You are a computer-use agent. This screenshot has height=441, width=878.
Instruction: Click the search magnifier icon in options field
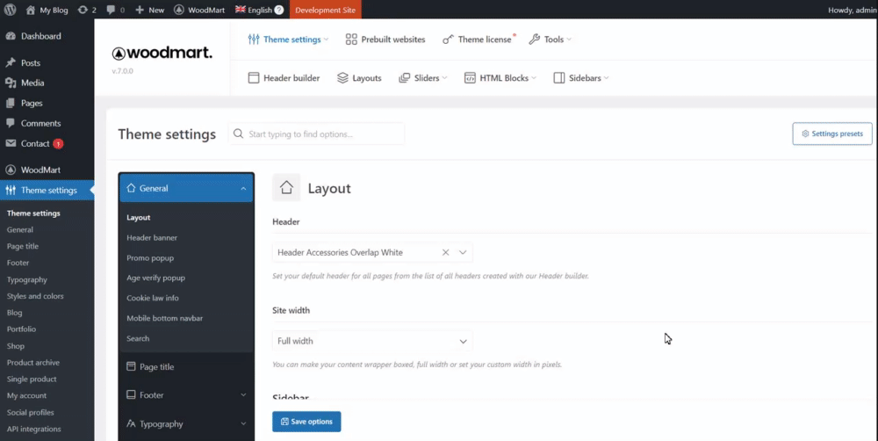(x=239, y=134)
